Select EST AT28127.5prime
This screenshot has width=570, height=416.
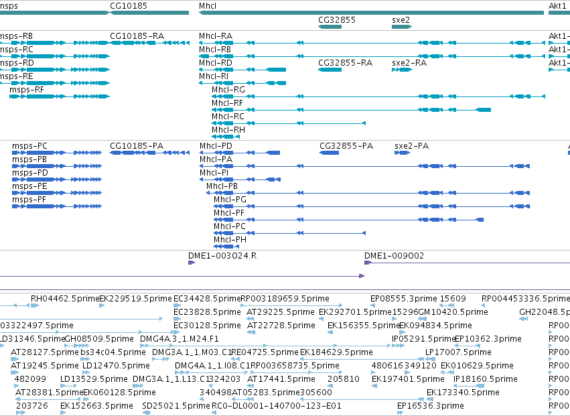(45, 352)
